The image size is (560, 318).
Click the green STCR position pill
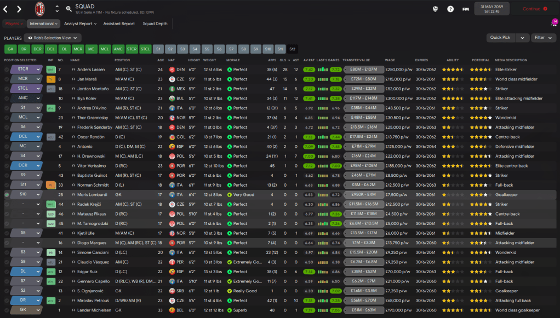(132, 49)
